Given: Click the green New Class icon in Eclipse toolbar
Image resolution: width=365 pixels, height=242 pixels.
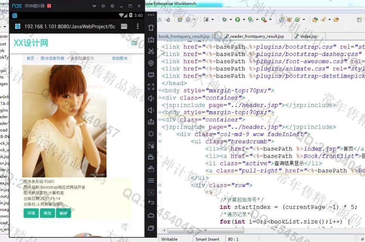Looking at the screenshot, I should pyautogui.click(x=297, y=20).
